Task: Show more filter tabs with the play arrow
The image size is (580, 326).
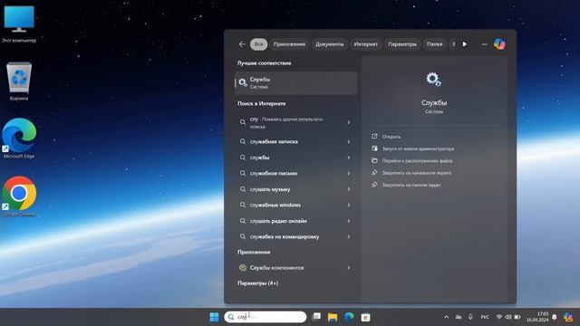Action: pyautogui.click(x=465, y=44)
